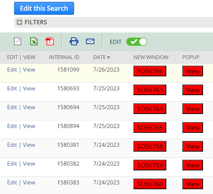Edit record with internal ID 1580694

12,107
